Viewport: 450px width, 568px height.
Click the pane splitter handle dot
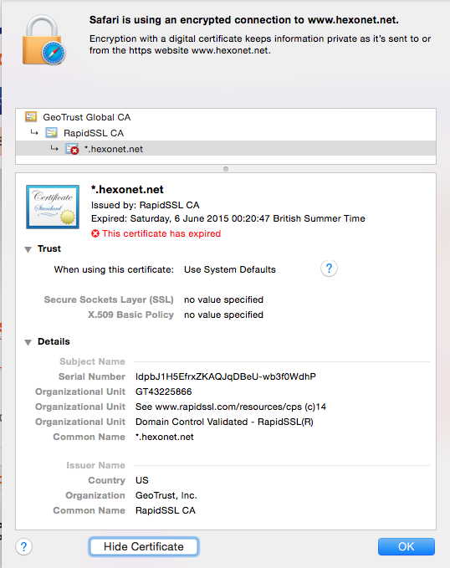tap(226, 169)
